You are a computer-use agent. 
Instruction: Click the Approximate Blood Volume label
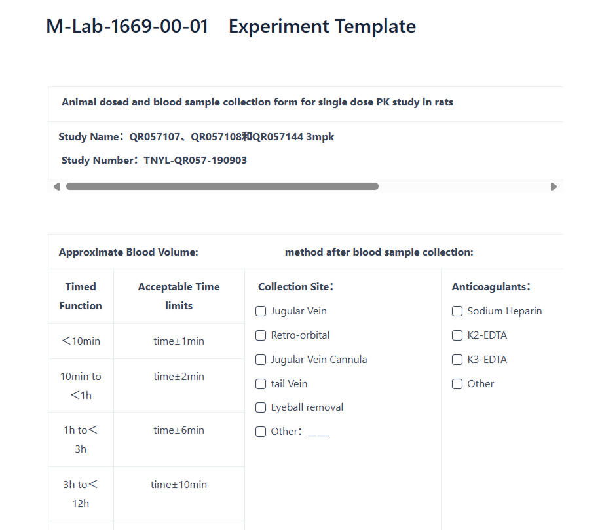tap(128, 252)
